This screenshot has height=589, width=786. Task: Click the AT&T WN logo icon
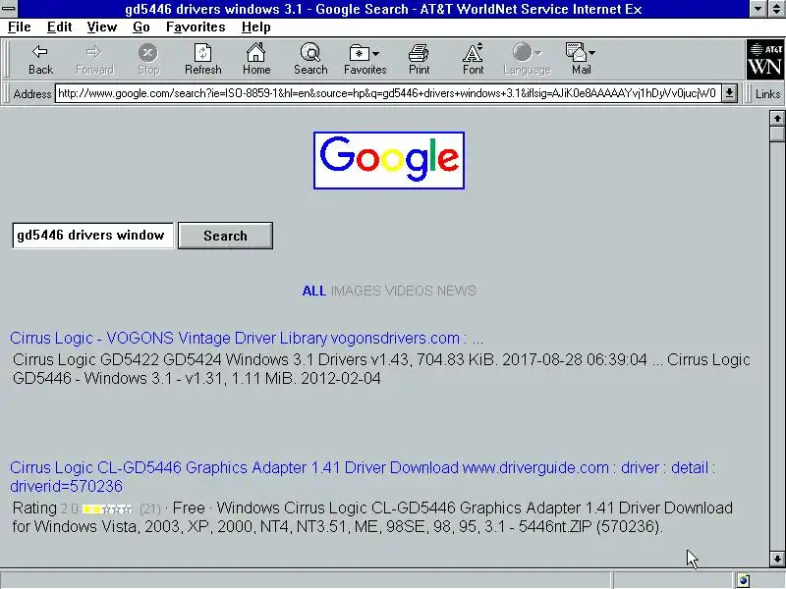click(765, 60)
